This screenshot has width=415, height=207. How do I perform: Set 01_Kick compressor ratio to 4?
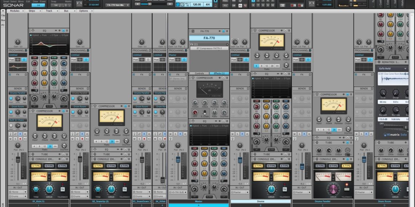[x=35, y=146]
